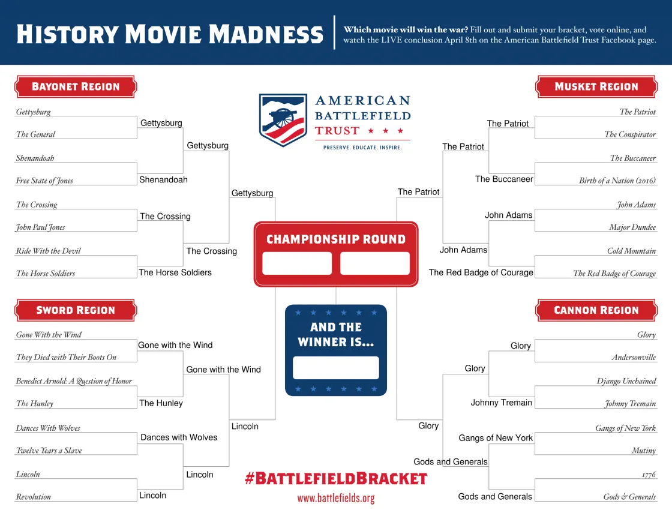
Task: Click They Died with Their Boots On
Action: 66,357
